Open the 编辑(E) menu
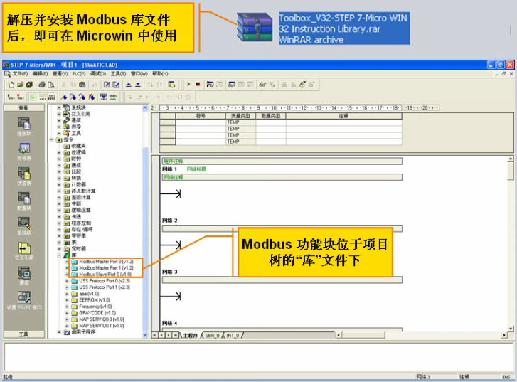This screenshot has width=517, height=382. click(40, 73)
